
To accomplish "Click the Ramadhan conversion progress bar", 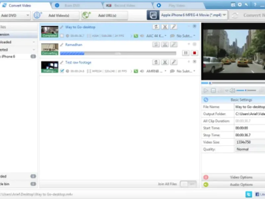I will pyautogui.click(x=118, y=53).
